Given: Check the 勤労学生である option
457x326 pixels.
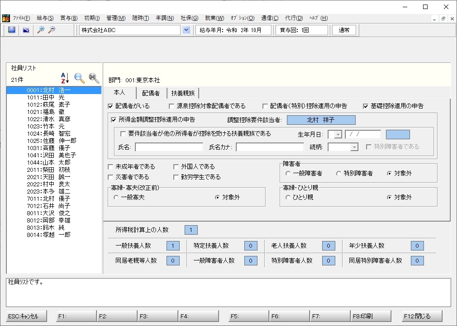Looking at the screenshot, I should click(176, 177).
